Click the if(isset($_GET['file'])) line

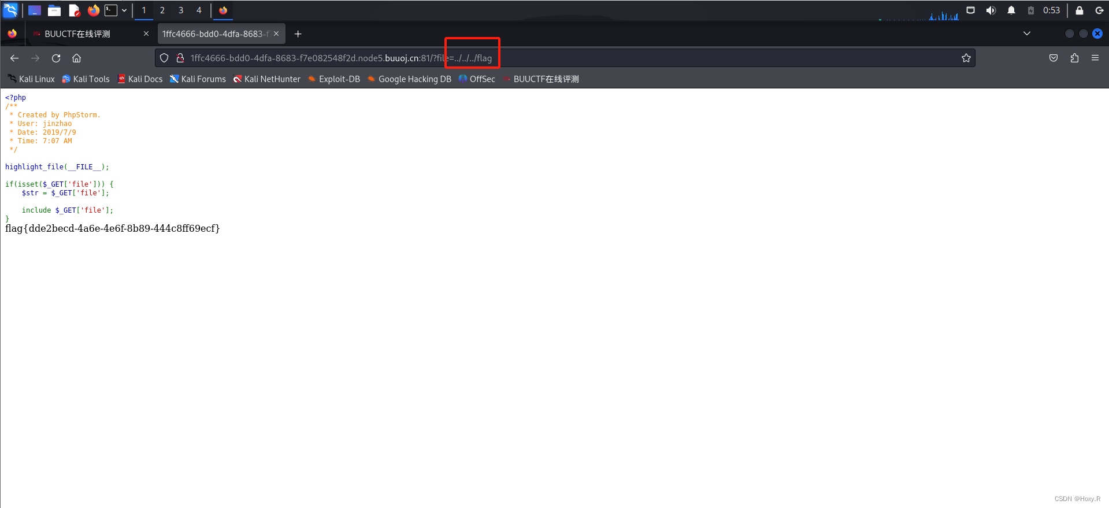[60, 184]
